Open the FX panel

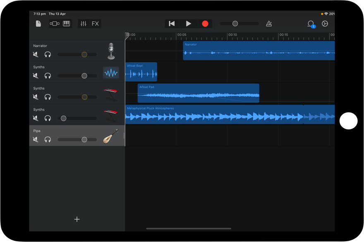[95, 23]
